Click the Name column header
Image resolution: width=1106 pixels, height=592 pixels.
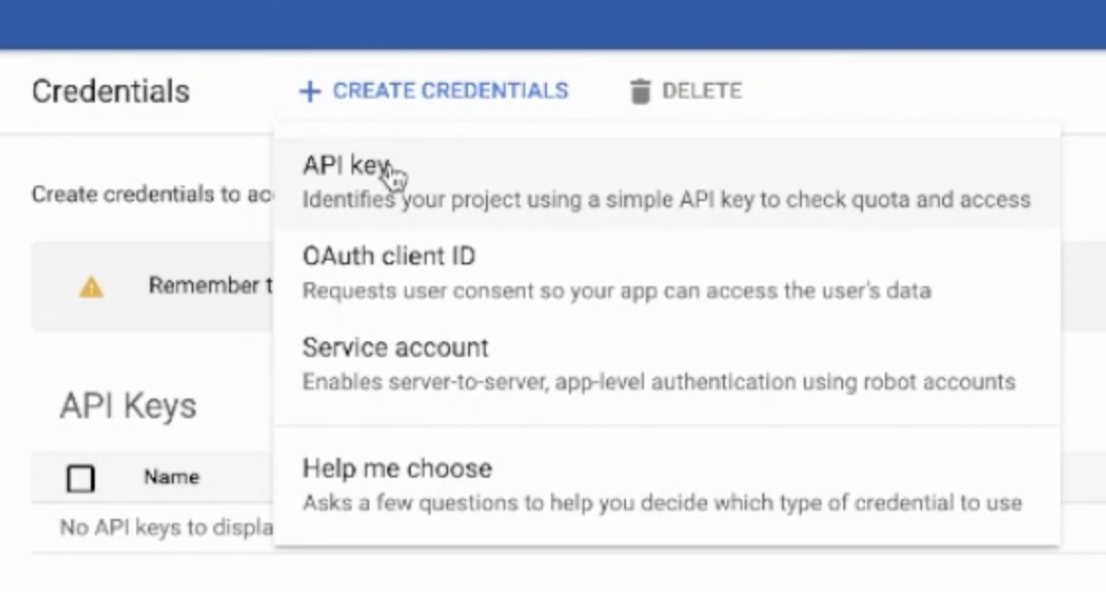coord(172,478)
